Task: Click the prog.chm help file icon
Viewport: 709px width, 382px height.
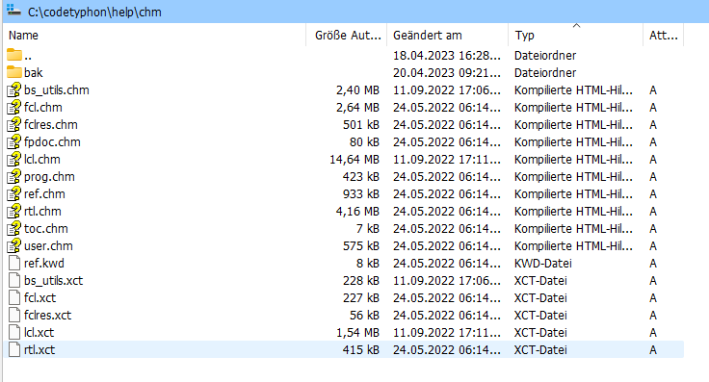Action: click(x=14, y=176)
